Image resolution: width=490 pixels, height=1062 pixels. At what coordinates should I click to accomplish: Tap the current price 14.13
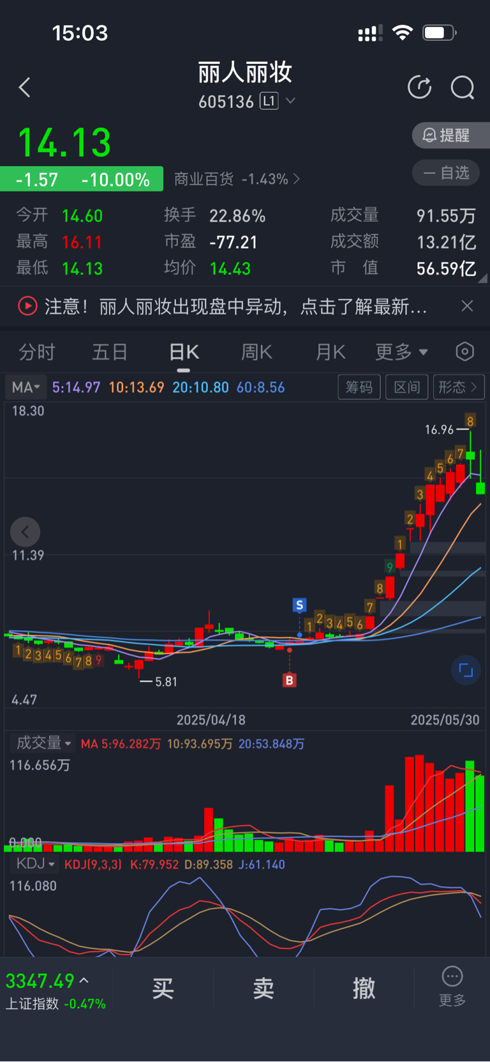click(x=64, y=142)
